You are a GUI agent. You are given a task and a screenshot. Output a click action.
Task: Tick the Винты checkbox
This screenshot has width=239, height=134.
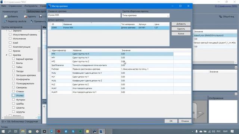(13, 63)
